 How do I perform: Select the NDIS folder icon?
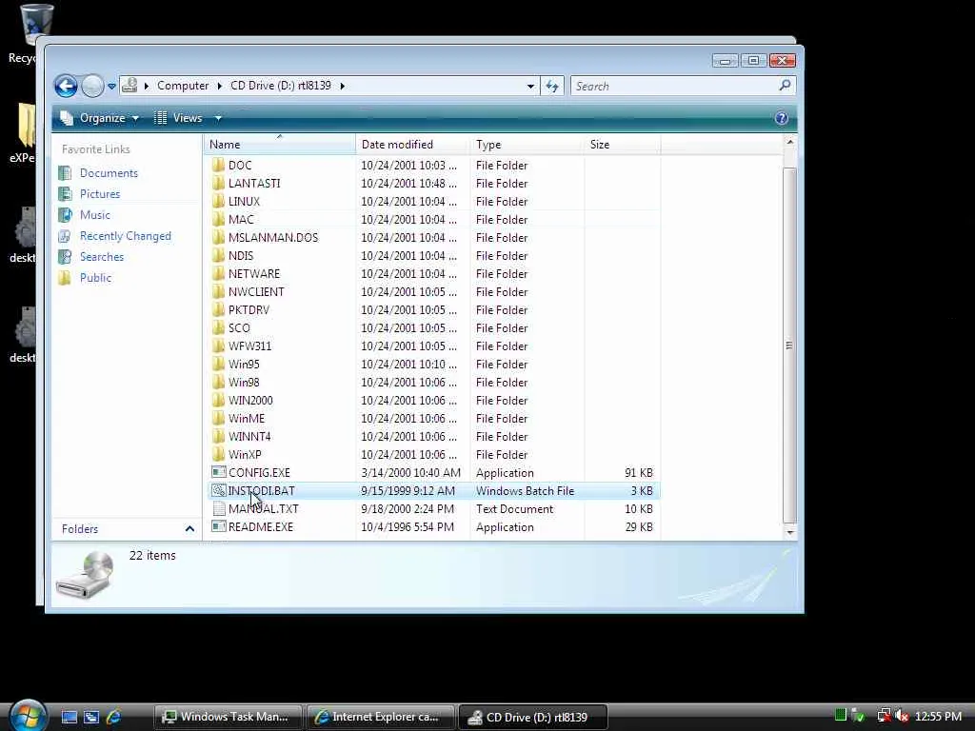(218, 255)
